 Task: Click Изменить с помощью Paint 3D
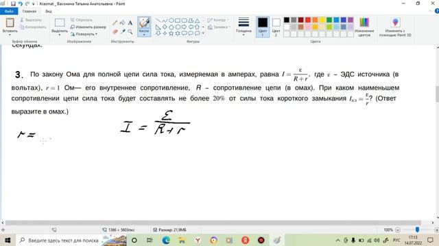click(395, 27)
